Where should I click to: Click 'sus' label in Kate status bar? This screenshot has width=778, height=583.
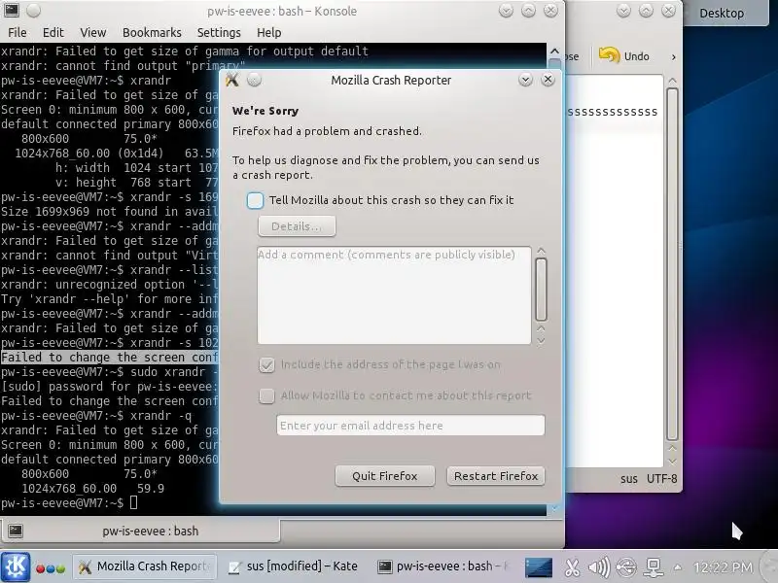(x=628, y=479)
